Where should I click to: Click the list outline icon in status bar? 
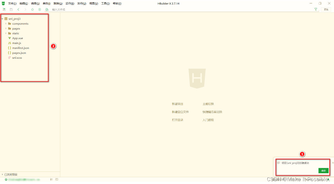(51, 179)
